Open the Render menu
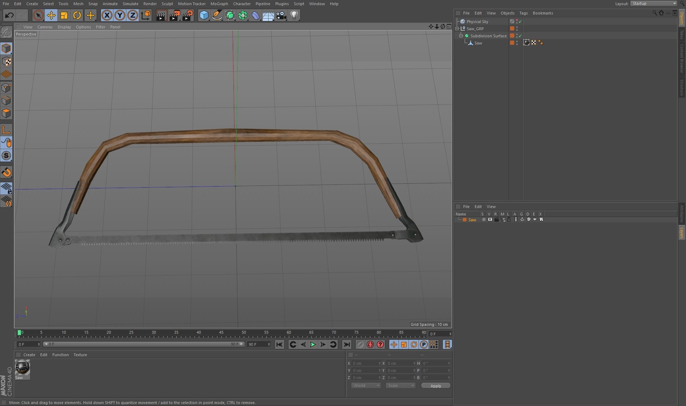686x406 pixels. click(x=150, y=4)
